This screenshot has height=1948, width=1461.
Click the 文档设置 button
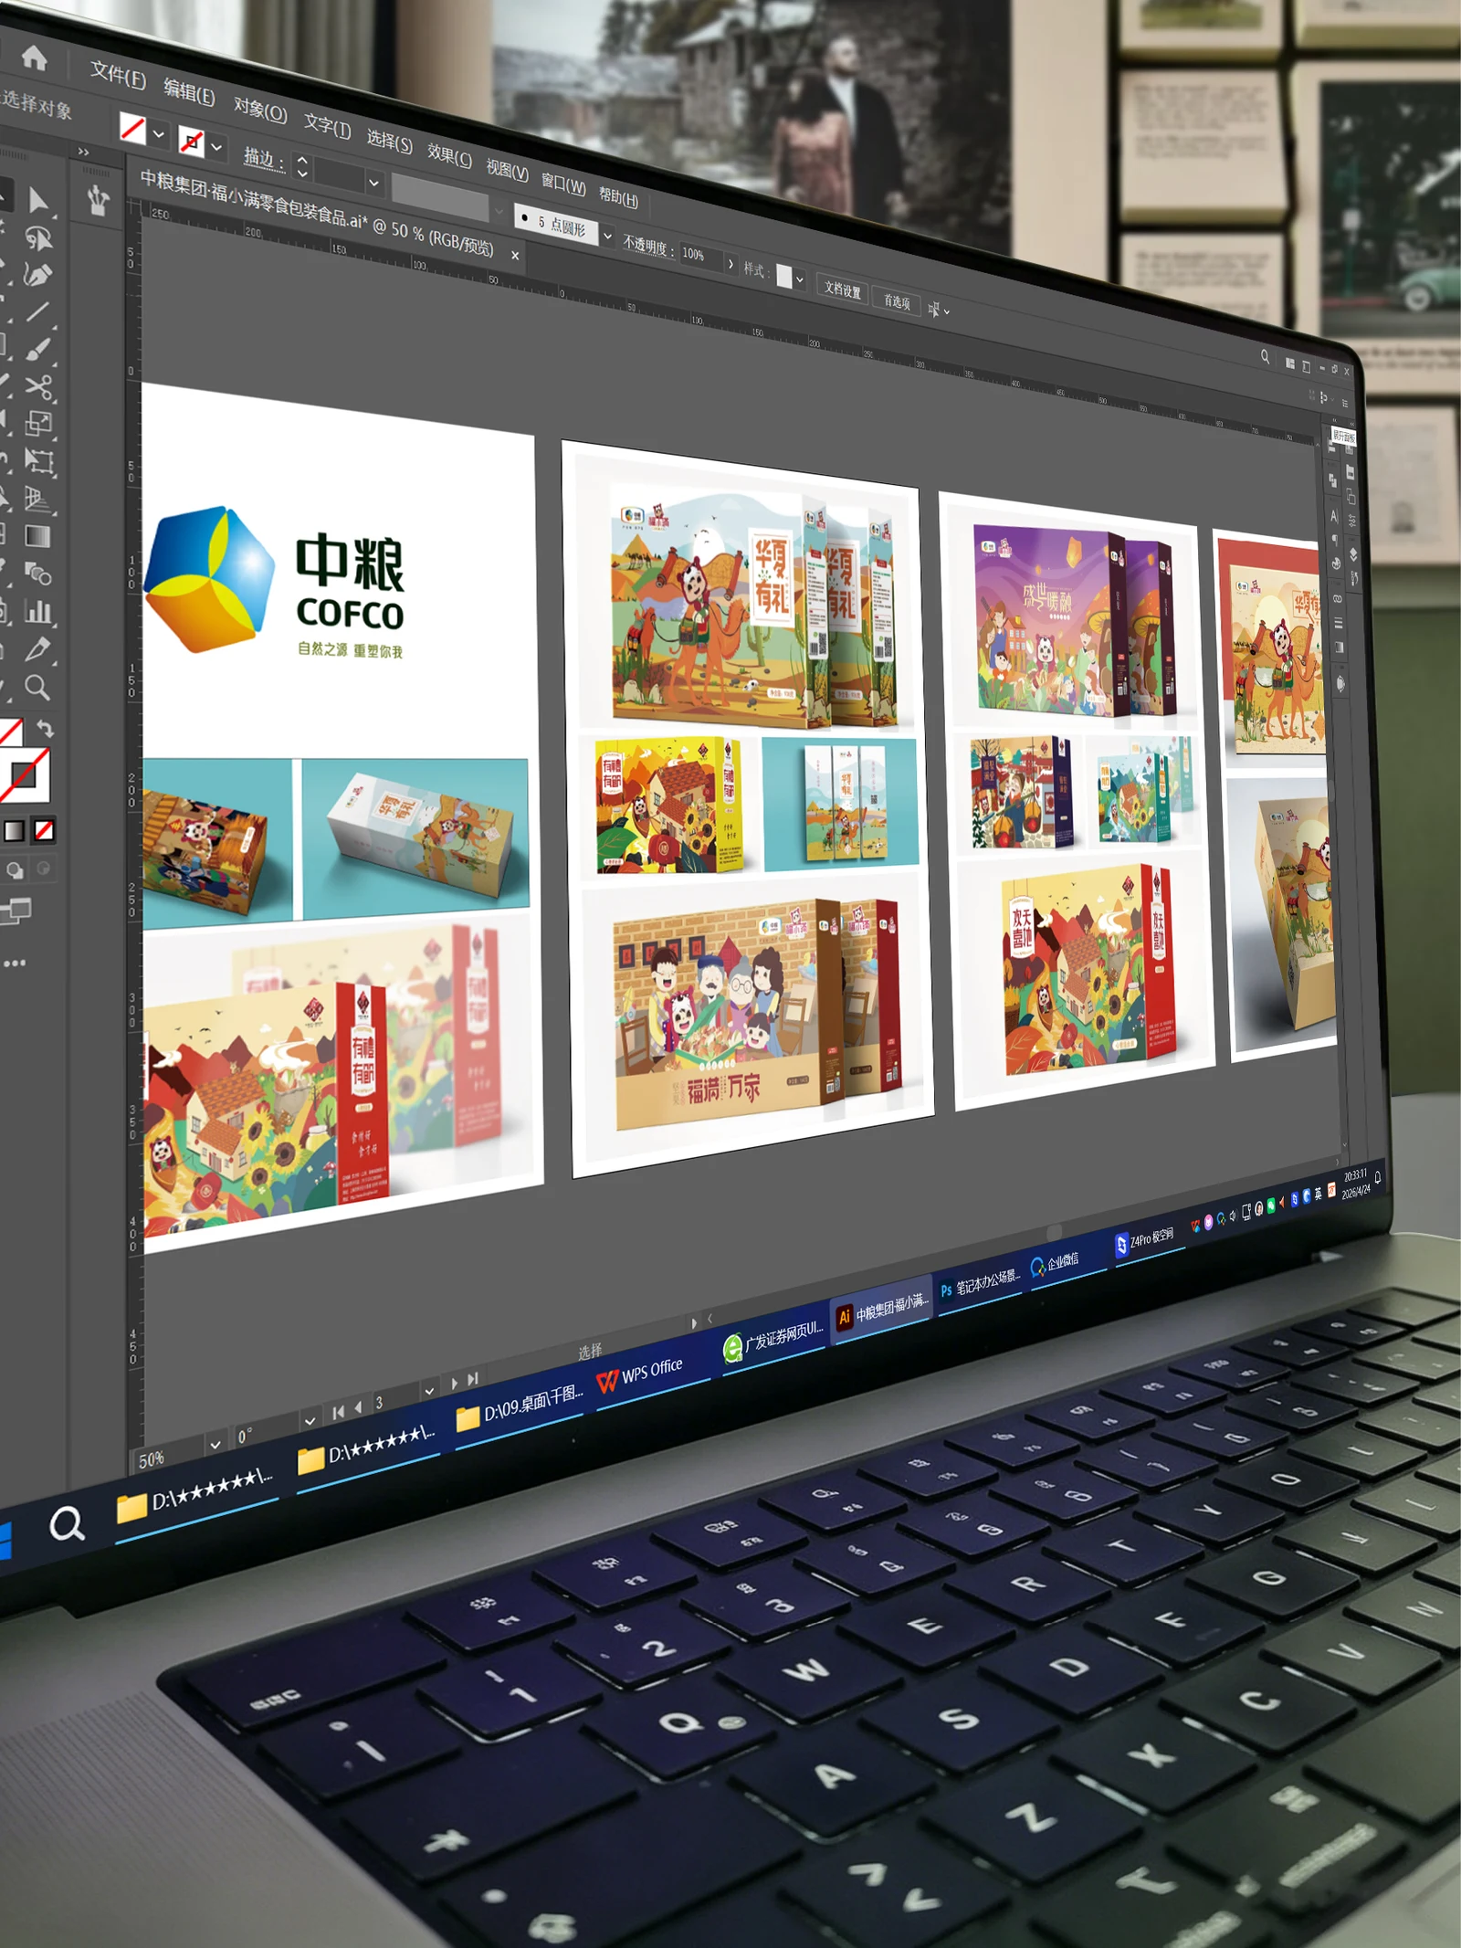coord(842,290)
